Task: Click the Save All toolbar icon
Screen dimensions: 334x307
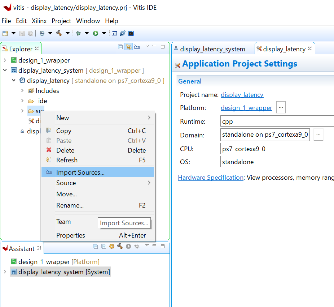Action: pos(30,33)
